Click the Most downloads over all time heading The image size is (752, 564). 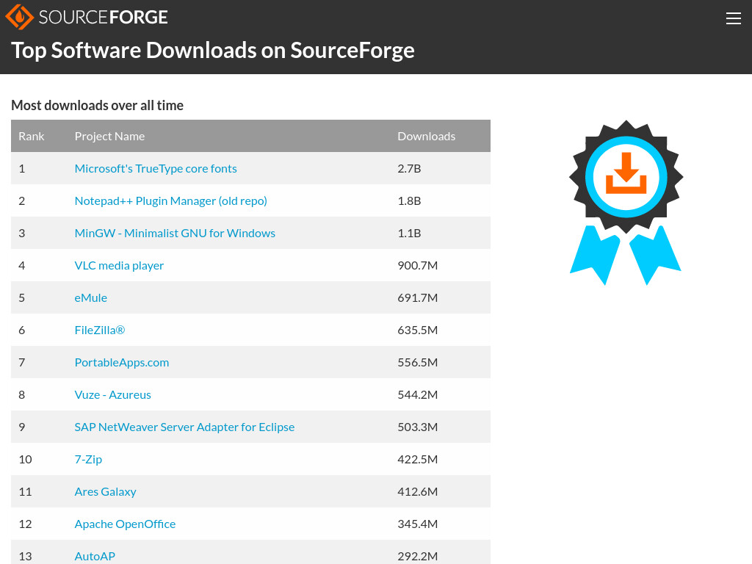pyautogui.click(x=98, y=105)
